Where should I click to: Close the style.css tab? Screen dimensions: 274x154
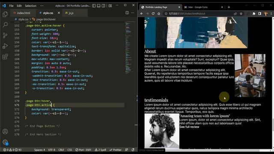59,13
